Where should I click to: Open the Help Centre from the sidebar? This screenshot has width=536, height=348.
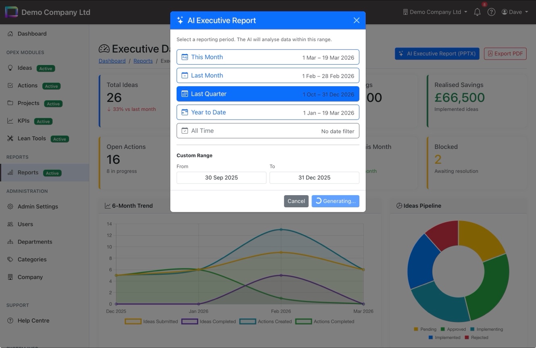32,321
